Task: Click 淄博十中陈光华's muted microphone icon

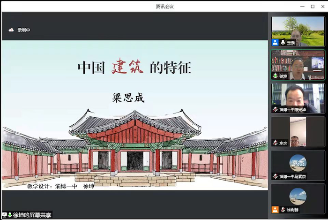Action: click(x=275, y=109)
